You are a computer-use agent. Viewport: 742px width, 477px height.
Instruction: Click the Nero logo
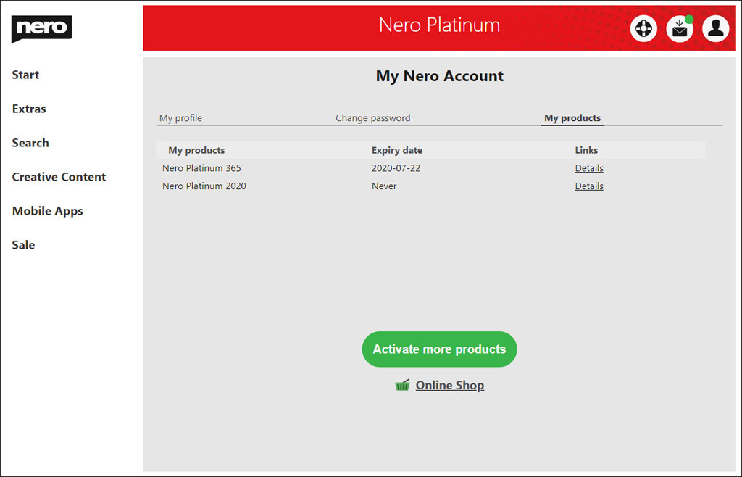pyautogui.click(x=41, y=28)
